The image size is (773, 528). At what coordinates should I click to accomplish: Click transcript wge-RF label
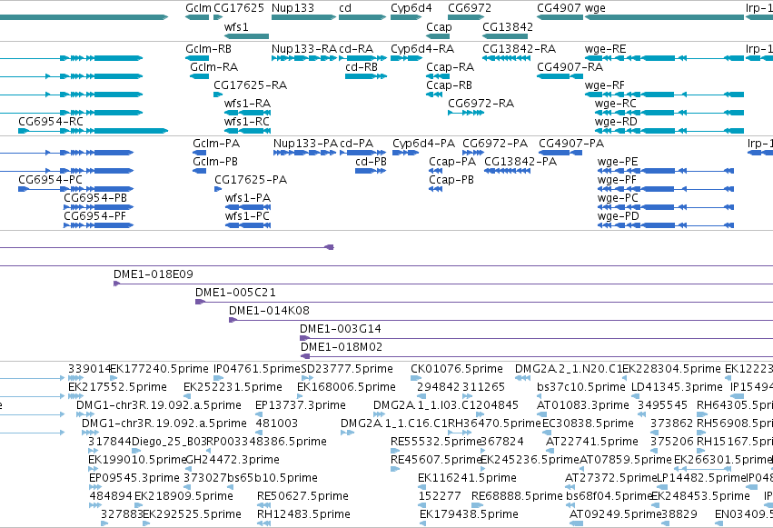(605, 85)
